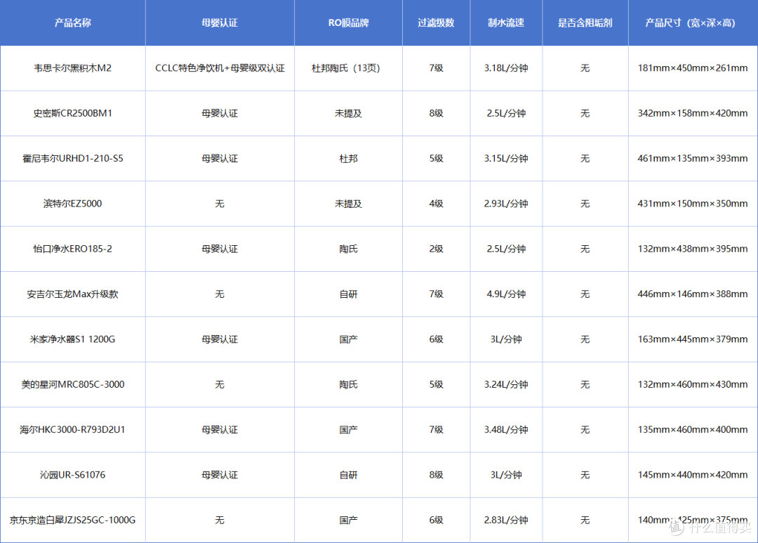Click the 沁园 row 8级 filter cell

[436, 475]
